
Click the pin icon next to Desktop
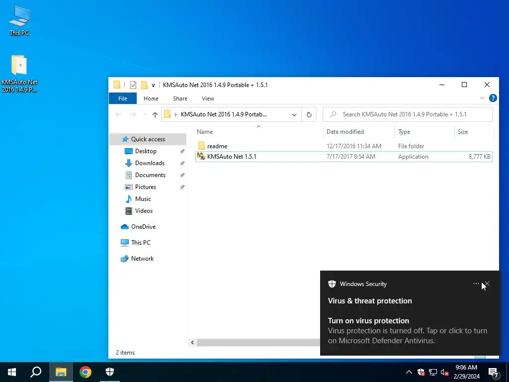tap(182, 151)
